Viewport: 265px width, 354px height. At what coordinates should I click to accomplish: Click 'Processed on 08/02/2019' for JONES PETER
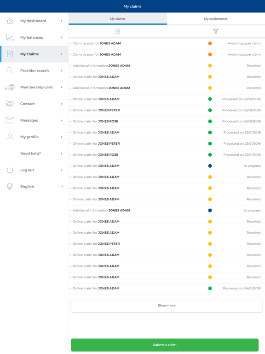click(242, 110)
